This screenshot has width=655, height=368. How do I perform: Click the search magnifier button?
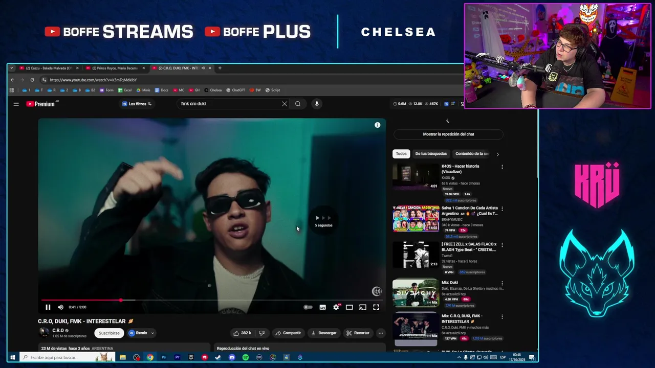(298, 104)
